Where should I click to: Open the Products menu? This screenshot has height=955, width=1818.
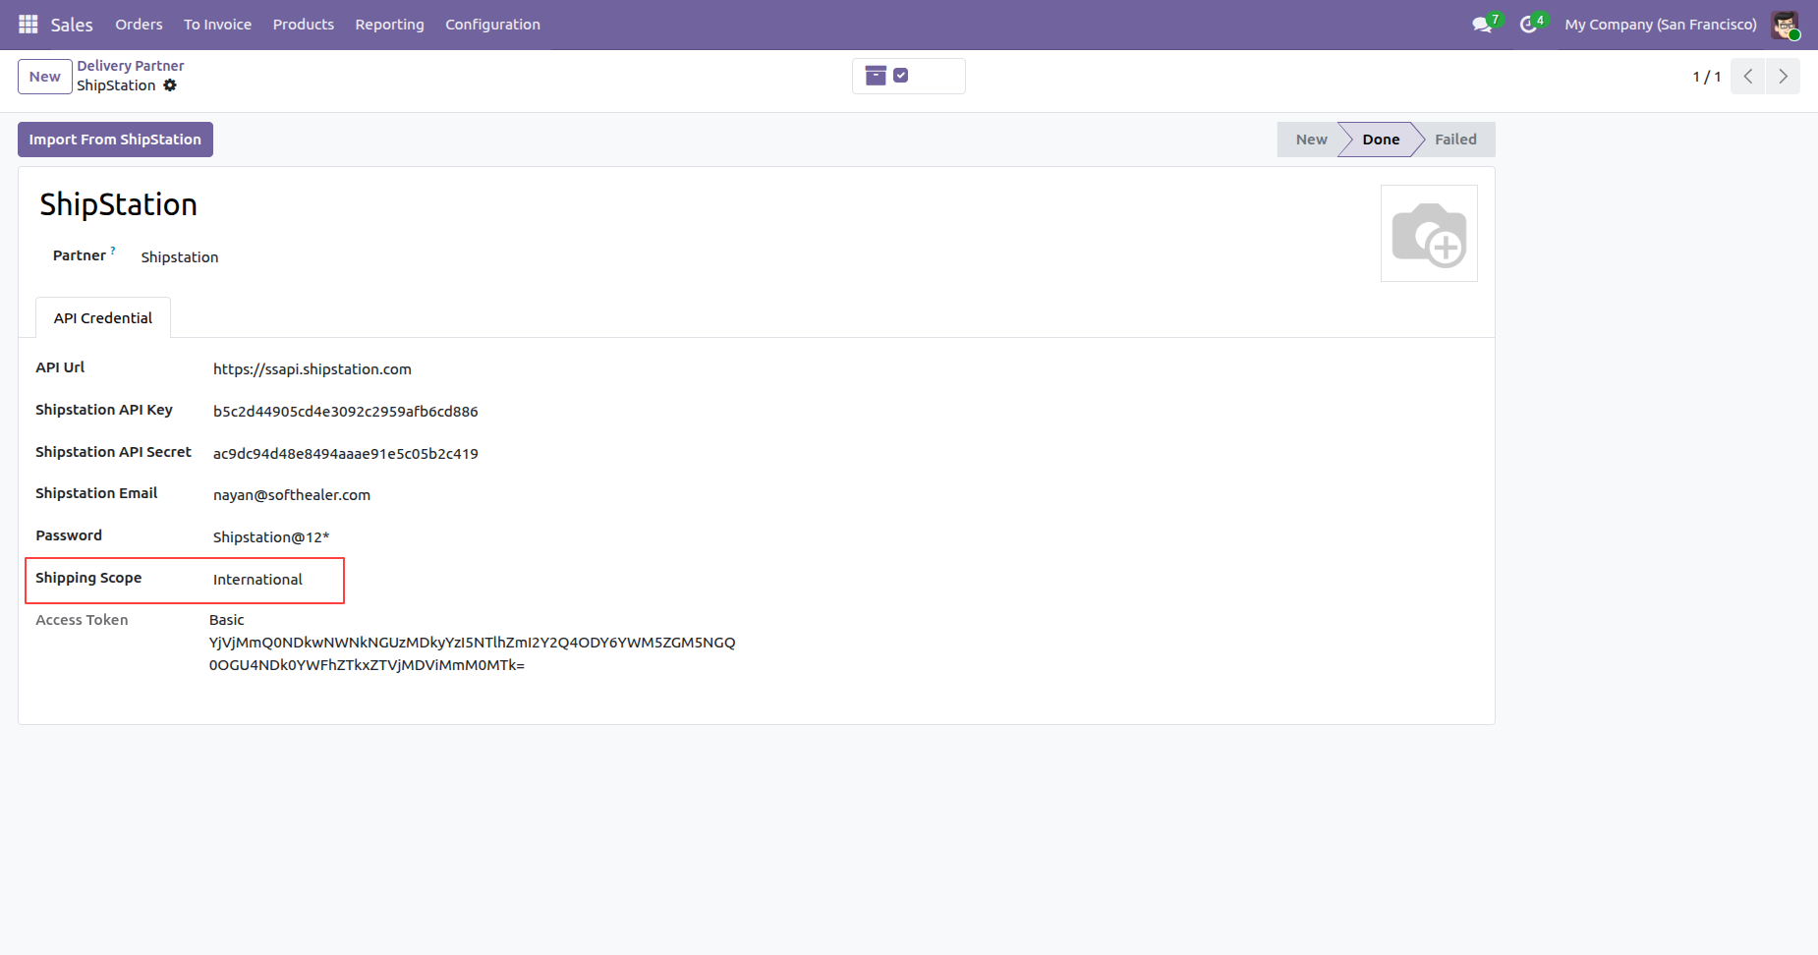(x=304, y=25)
